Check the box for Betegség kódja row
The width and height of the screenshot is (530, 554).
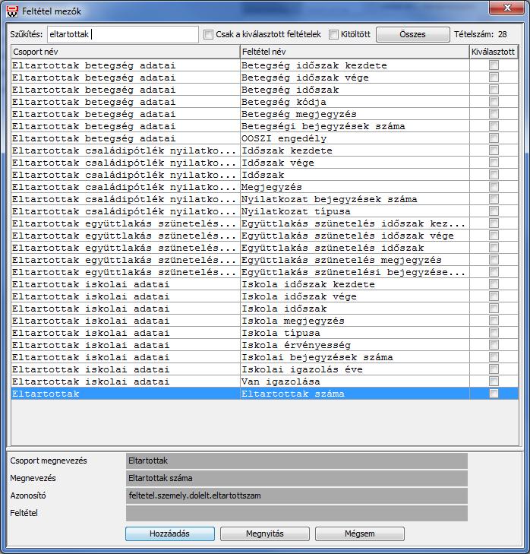pyautogui.click(x=494, y=101)
